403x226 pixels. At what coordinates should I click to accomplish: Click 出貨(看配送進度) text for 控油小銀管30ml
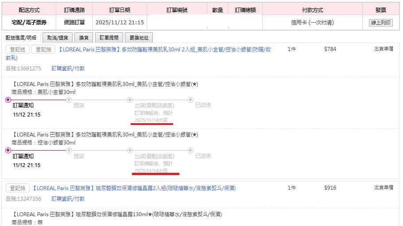point(154,156)
